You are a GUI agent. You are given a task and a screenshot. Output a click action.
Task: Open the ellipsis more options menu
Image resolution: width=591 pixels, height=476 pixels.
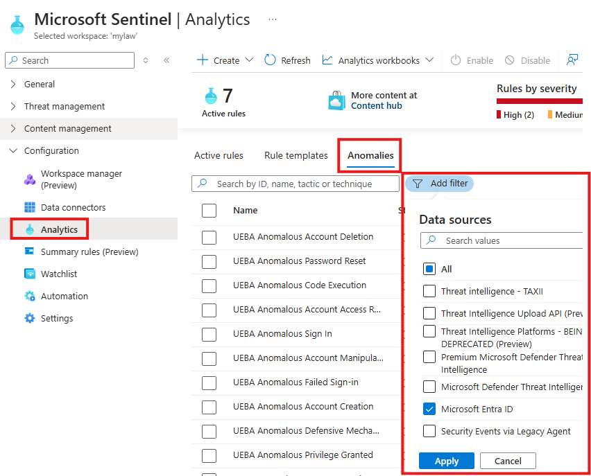[x=272, y=19]
